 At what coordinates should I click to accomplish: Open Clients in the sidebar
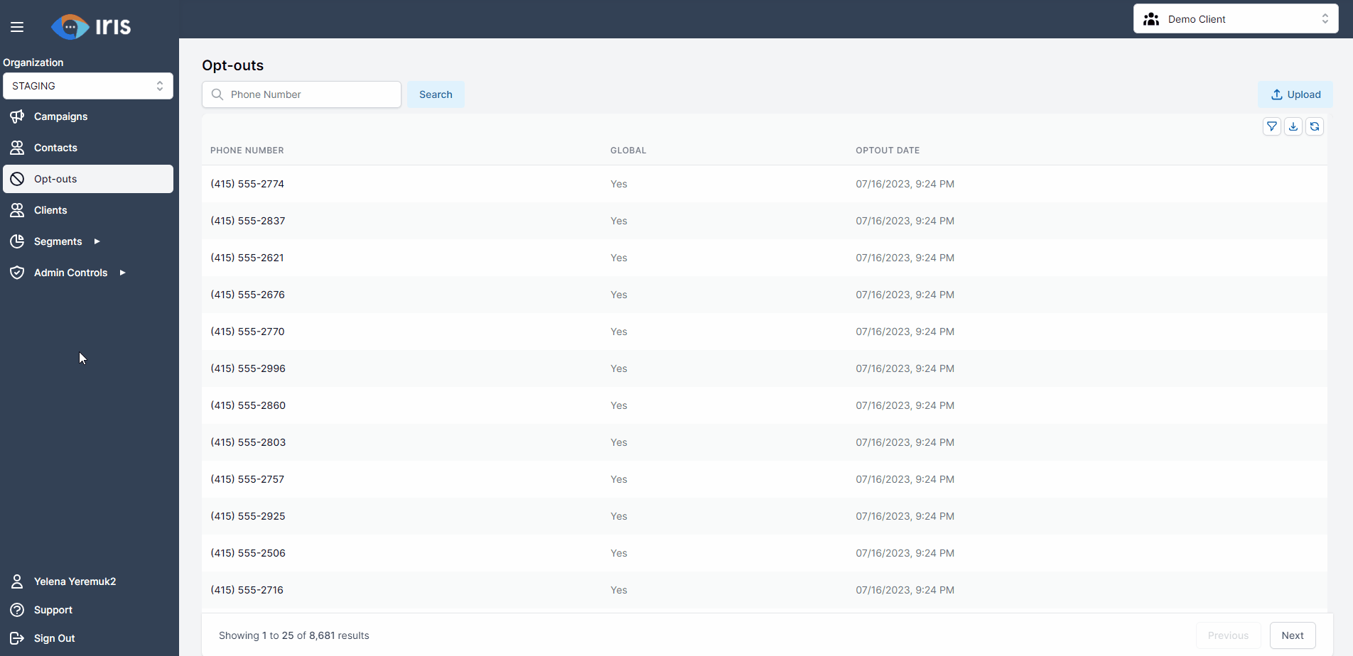click(x=88, y=210)
